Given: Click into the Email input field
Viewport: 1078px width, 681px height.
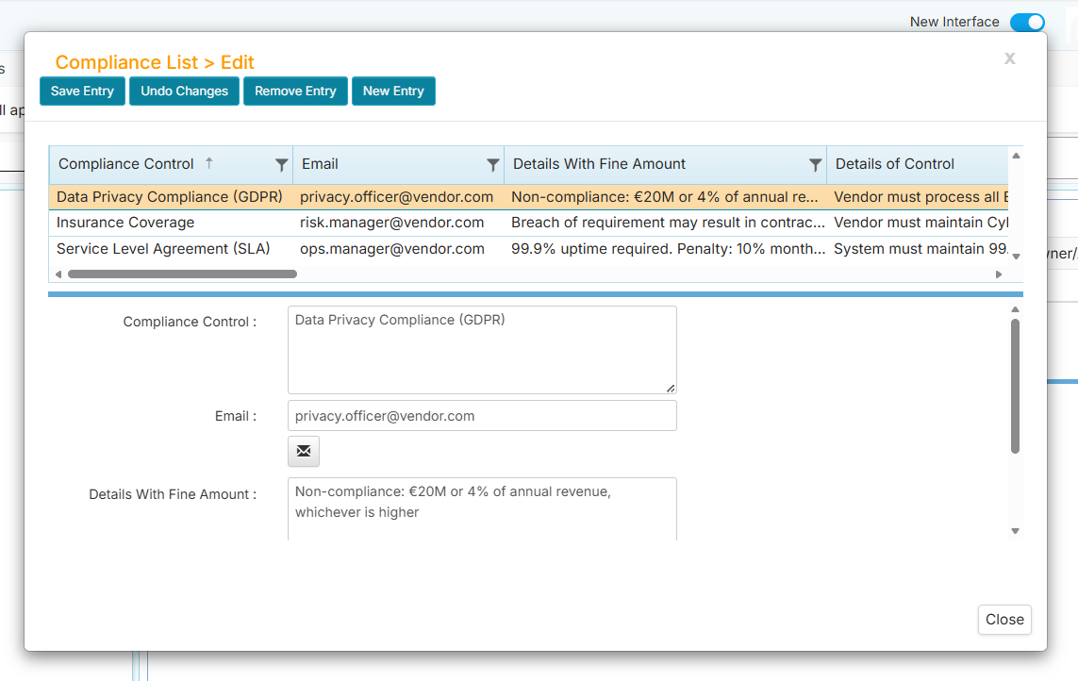Looking at the screenshot, I should [482, 416].
